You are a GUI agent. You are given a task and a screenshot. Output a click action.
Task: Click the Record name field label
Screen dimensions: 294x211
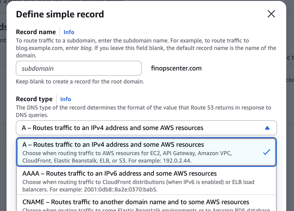pyautogui.click(x=36, y=32)
